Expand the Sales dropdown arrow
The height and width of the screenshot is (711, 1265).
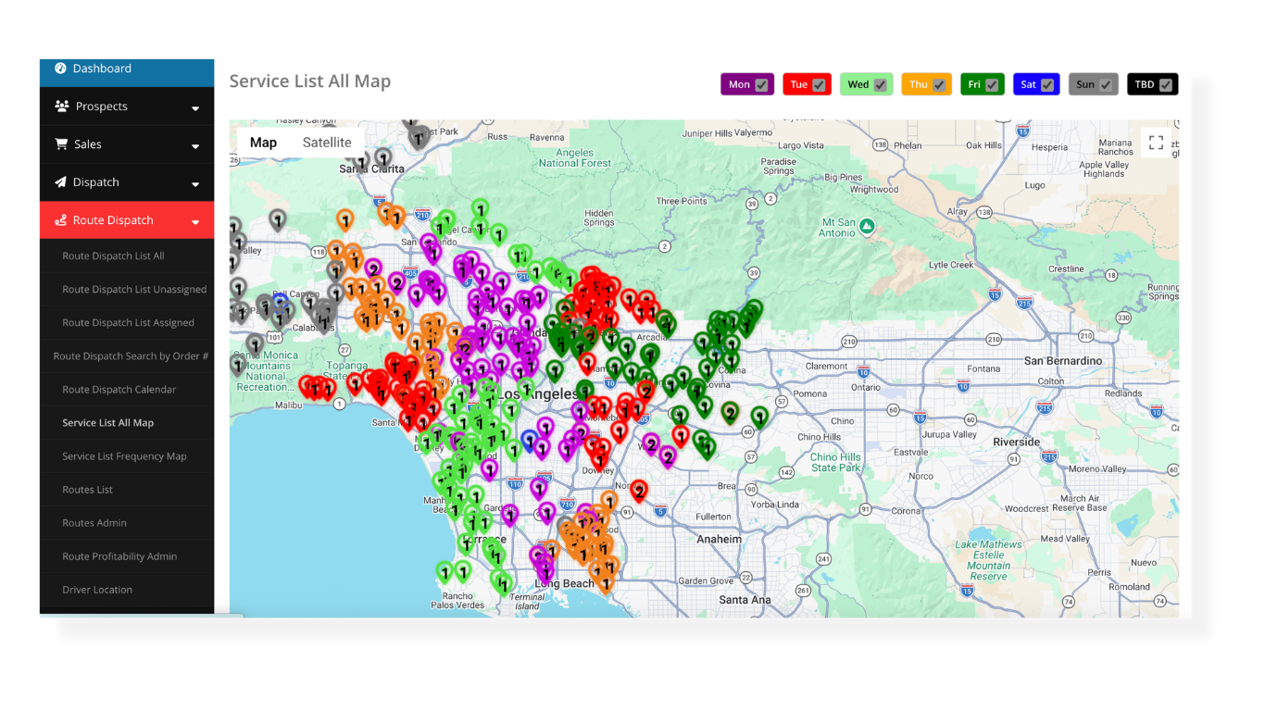point(194,146)
